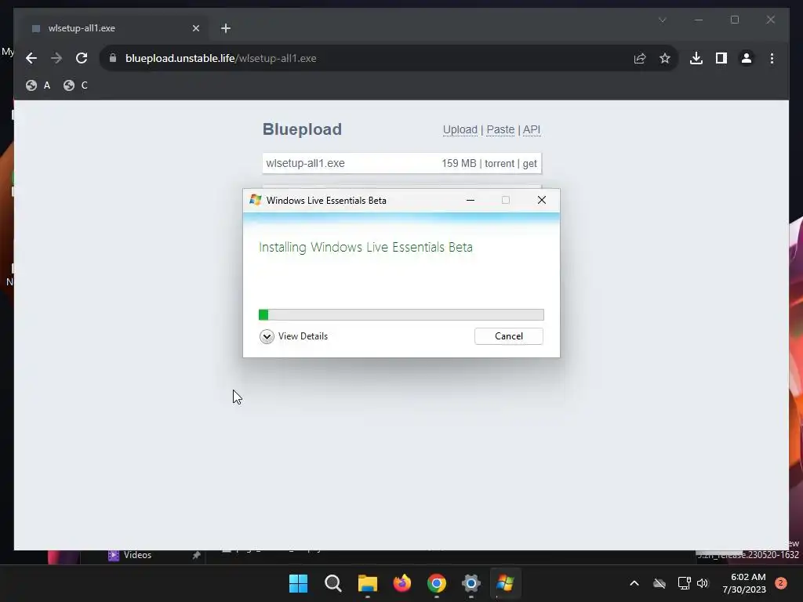The height and width of the screenshot is (602, 803).
Task: Click the lock icon in address bar
Action: (x=113, y=58)
